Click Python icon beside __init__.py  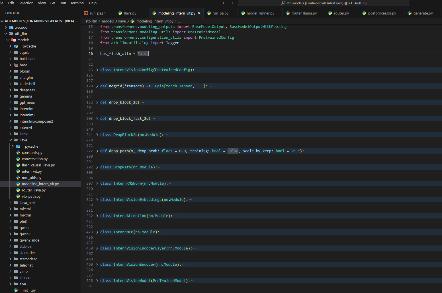click(x=16, y=290)
